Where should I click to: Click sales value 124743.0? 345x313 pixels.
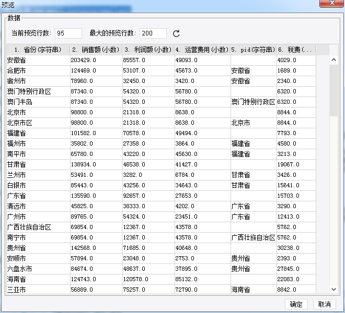pos(96,279)
